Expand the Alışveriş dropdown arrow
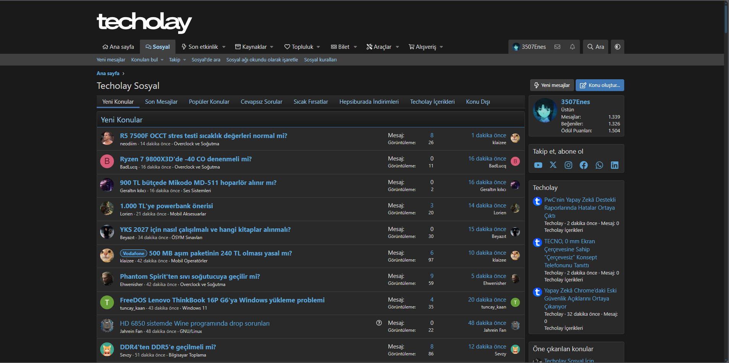Image resolution: width=729 pixels, height=363 pixels. [x=442, y=47]
